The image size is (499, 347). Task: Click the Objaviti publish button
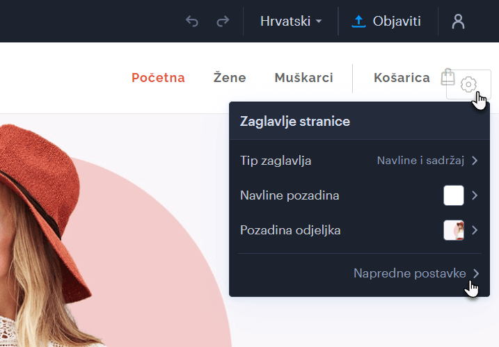386,22
